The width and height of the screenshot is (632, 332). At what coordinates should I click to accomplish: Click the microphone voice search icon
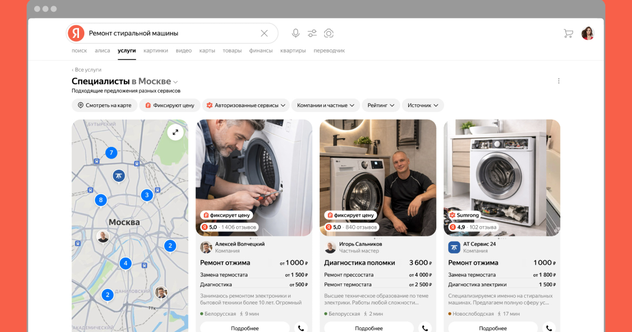tap(295, 33)
